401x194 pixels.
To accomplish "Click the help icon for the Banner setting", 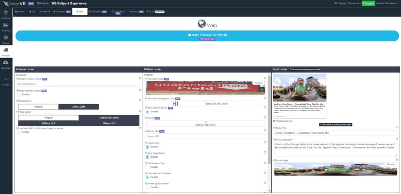I will pyautogui.click(x=265, y=117).
